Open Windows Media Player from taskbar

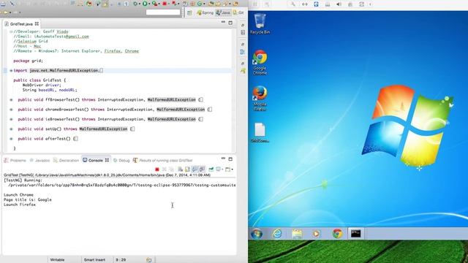316,234
